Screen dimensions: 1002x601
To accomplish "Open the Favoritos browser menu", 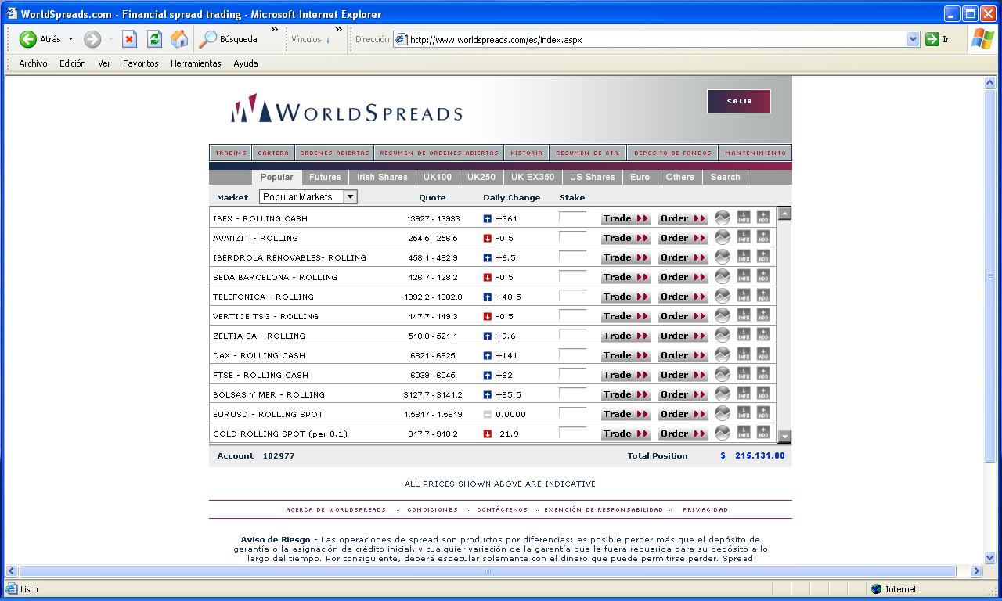I will coord(141,63).
